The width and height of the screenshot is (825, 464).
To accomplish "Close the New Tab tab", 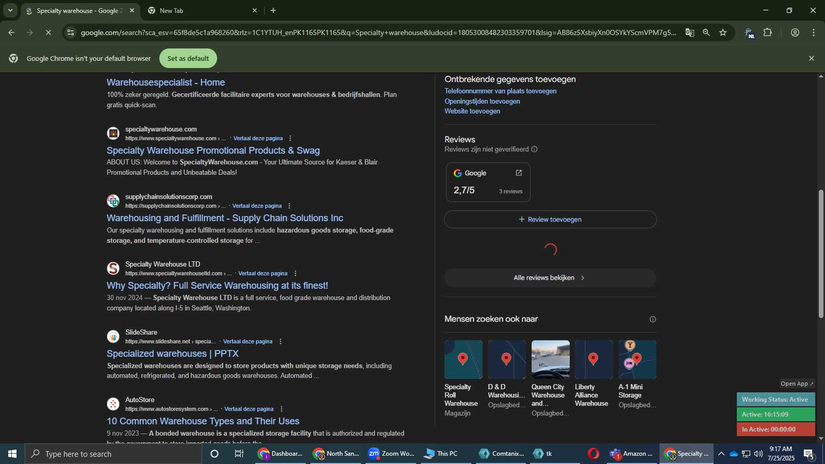I will click(255, 10).
